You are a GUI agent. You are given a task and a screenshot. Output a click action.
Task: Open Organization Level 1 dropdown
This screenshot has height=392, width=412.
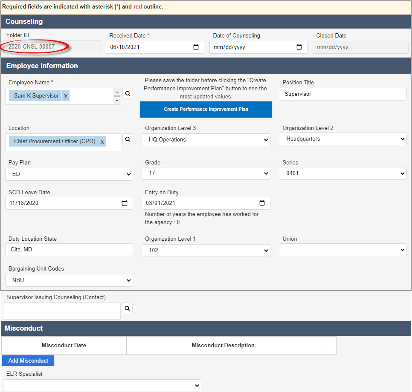pos(206,250)
